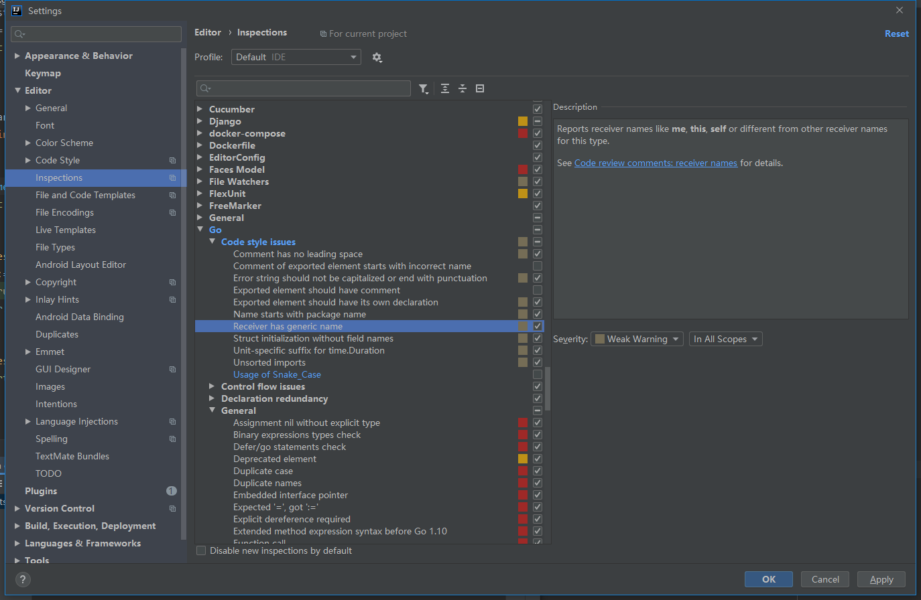Expand the Cucumber inspections group
This screenshot has height=600, width=921.
tap(200, 109)
